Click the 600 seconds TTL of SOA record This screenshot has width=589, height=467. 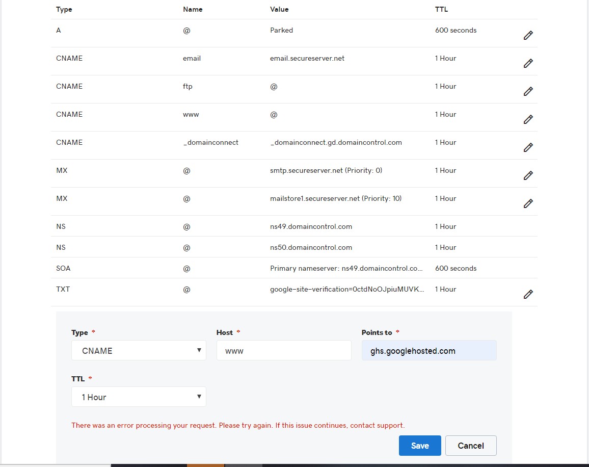[456, 269]
